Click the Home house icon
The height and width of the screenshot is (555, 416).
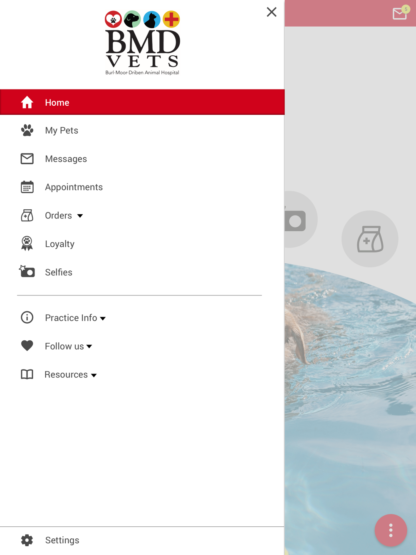pyautogui.click(x=27, y=102)
